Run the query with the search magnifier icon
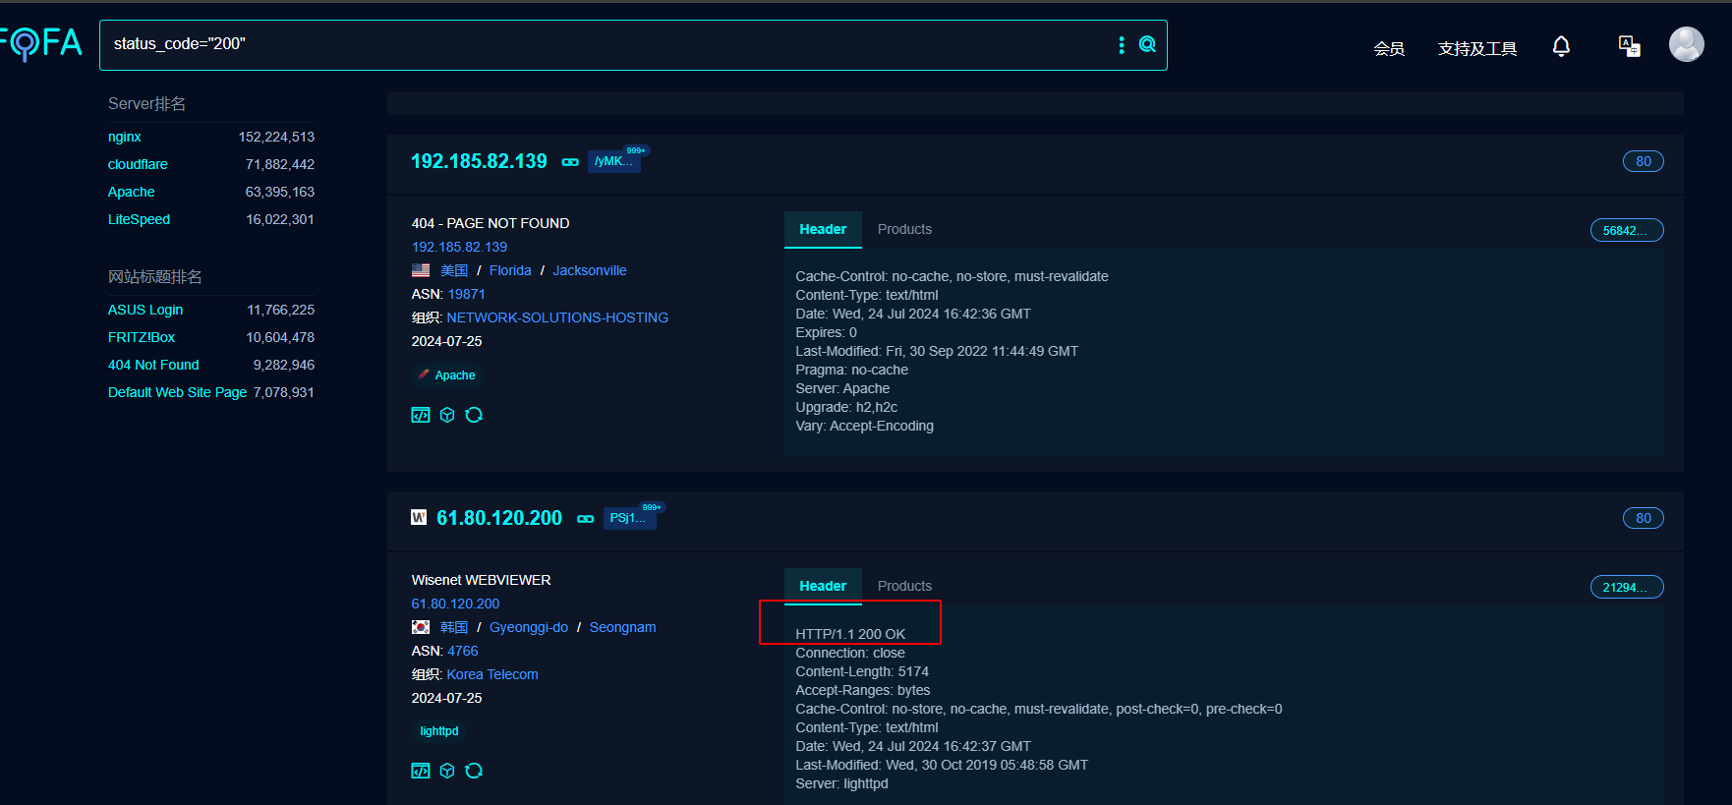This screenshot has width=1732, height=805. 1147,44
